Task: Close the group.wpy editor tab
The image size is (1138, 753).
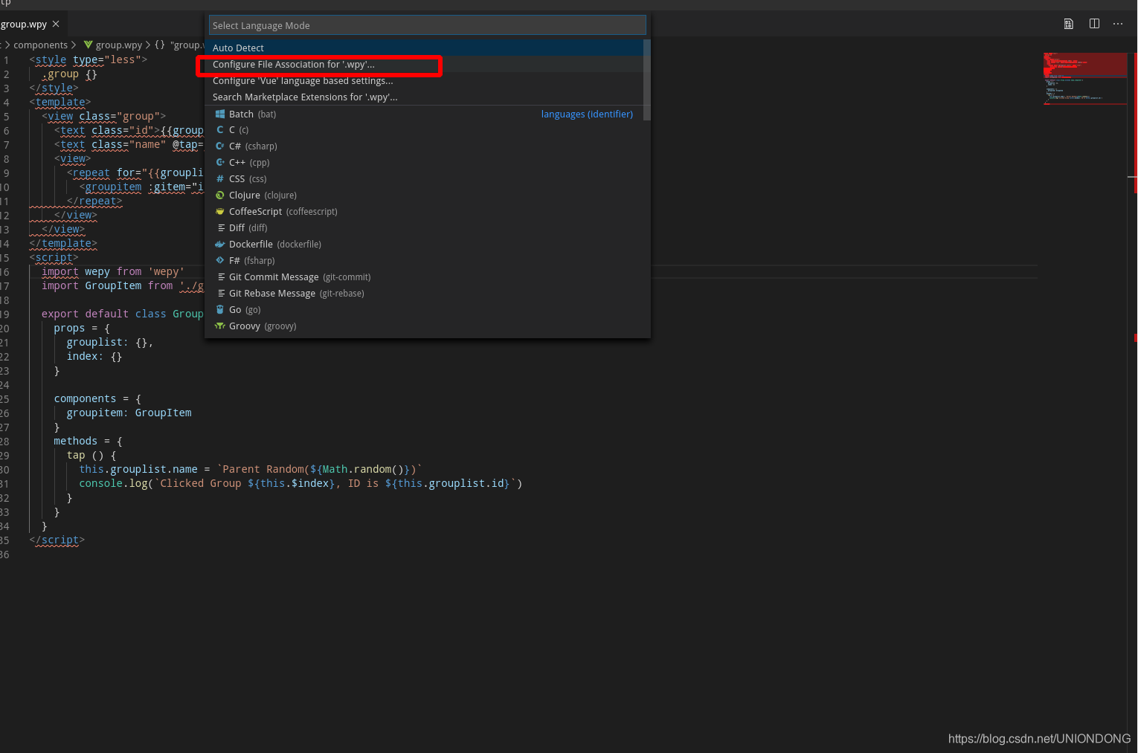Action: 56,24
